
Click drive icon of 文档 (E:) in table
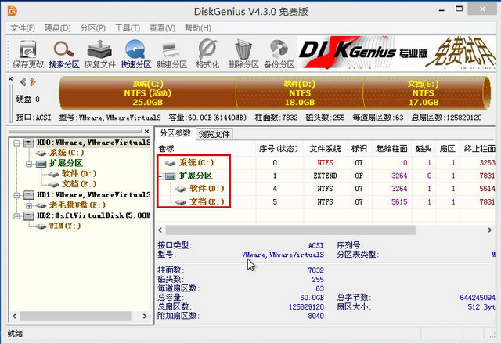click(181, 202)
